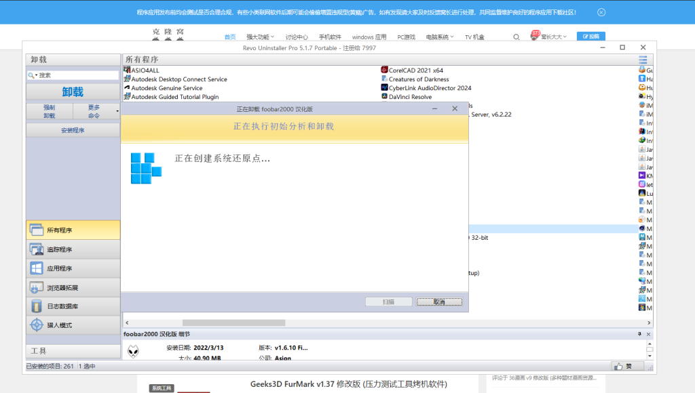Open Geeks3D FurMark v1.37 article link

(349, 384)
